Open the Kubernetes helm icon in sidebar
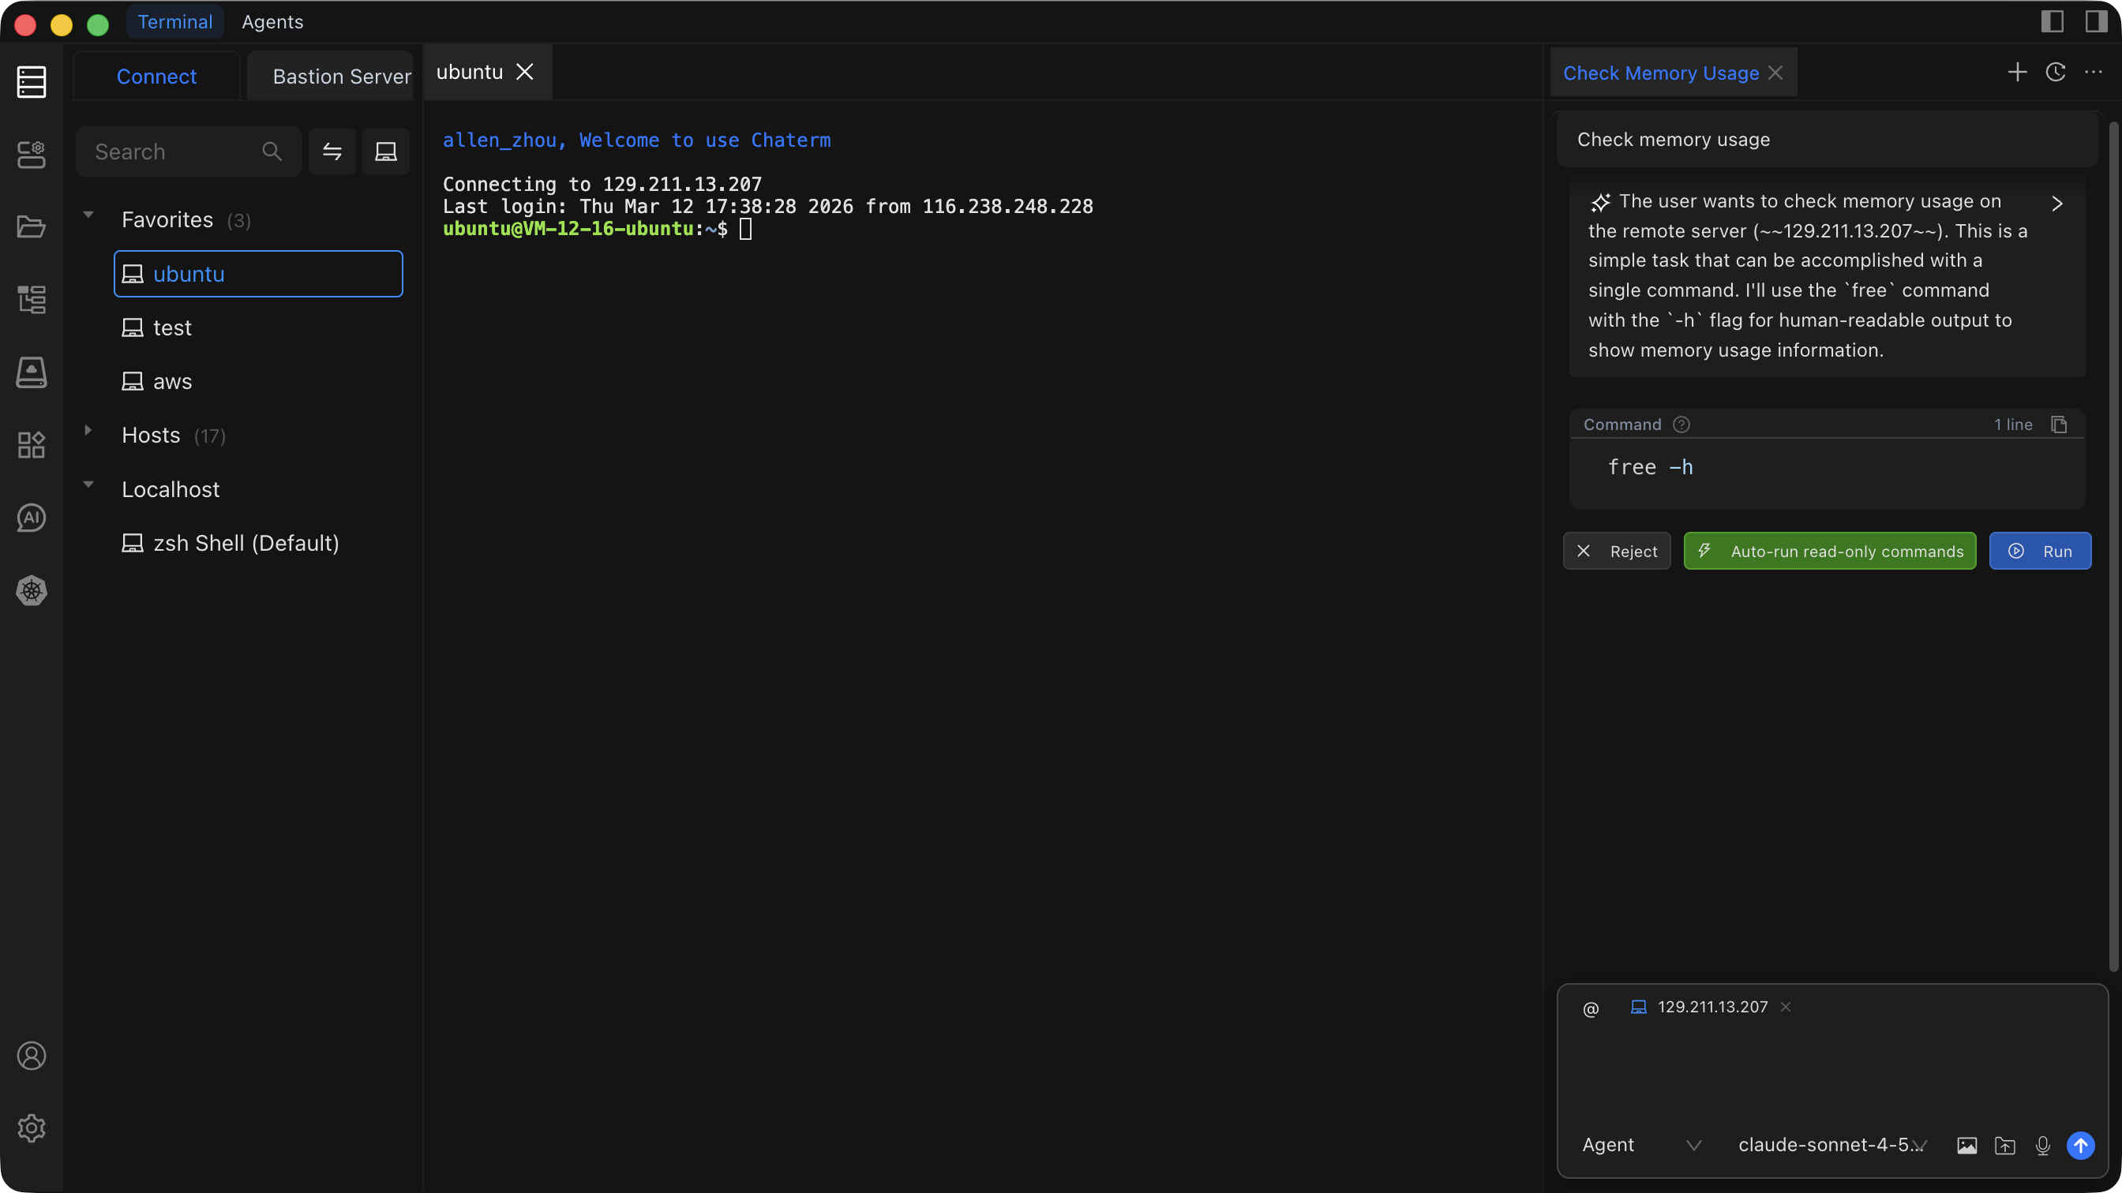The width and height of the screenshot is (2122, 1193). (32, 590)
